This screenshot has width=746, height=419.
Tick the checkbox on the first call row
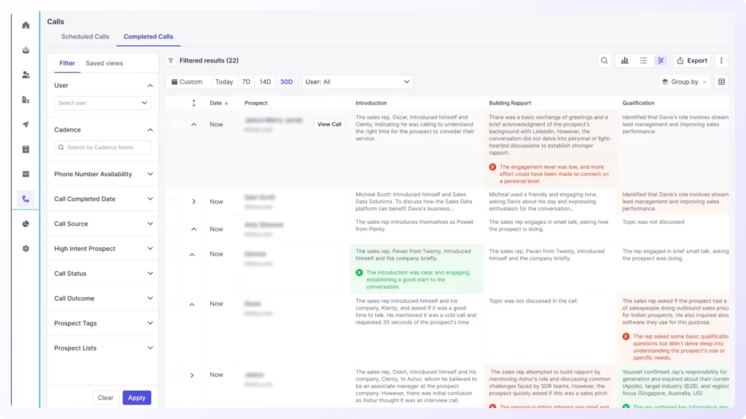click(173, 124)
